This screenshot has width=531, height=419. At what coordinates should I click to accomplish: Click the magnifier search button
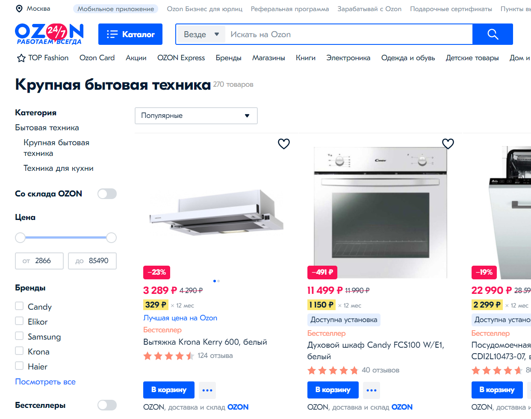[x=493, y=34]
